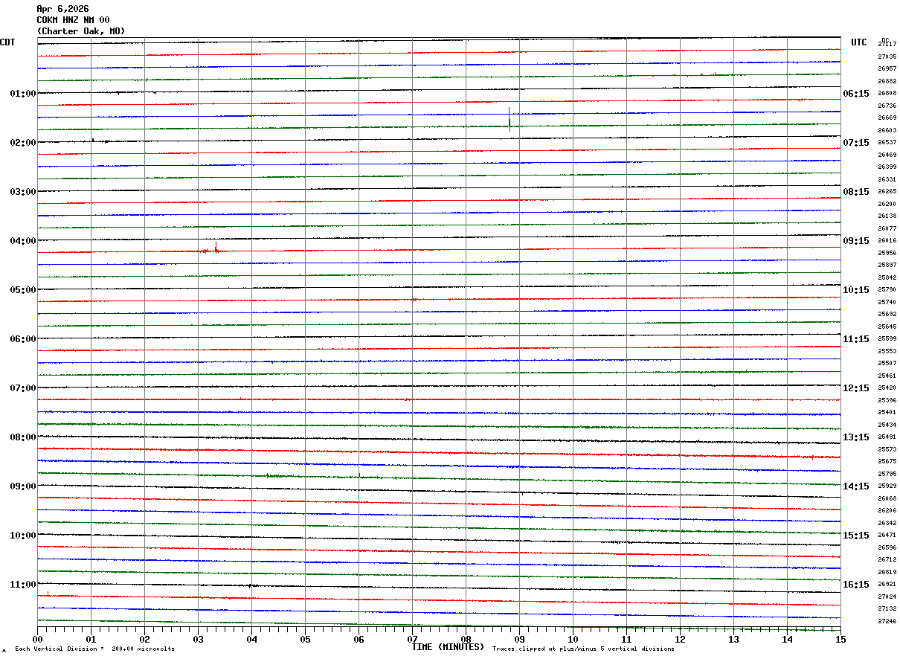Viewport: 900px width, 659px height.
Task: Pick DC offset value '26808'
Action: pyautogui.click(x=887, y=93)
